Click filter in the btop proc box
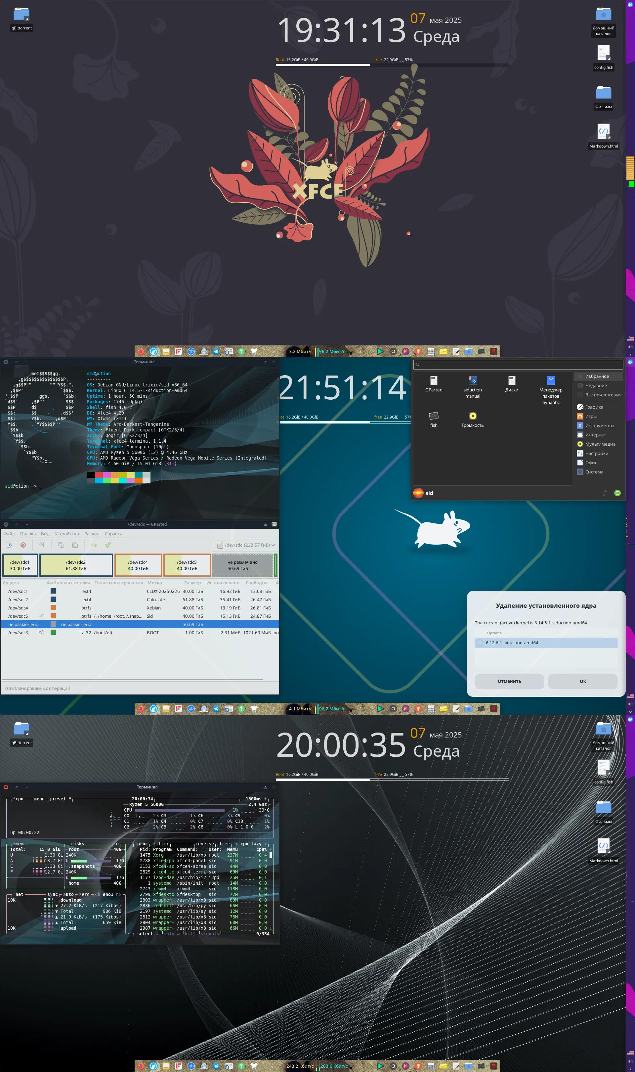The image size is (635, 1072). point(161,844)
